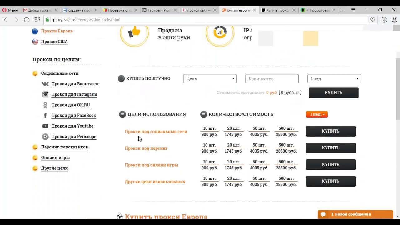Open the 1 новое сообщение chat widget
400x225 pixels.
355,214
